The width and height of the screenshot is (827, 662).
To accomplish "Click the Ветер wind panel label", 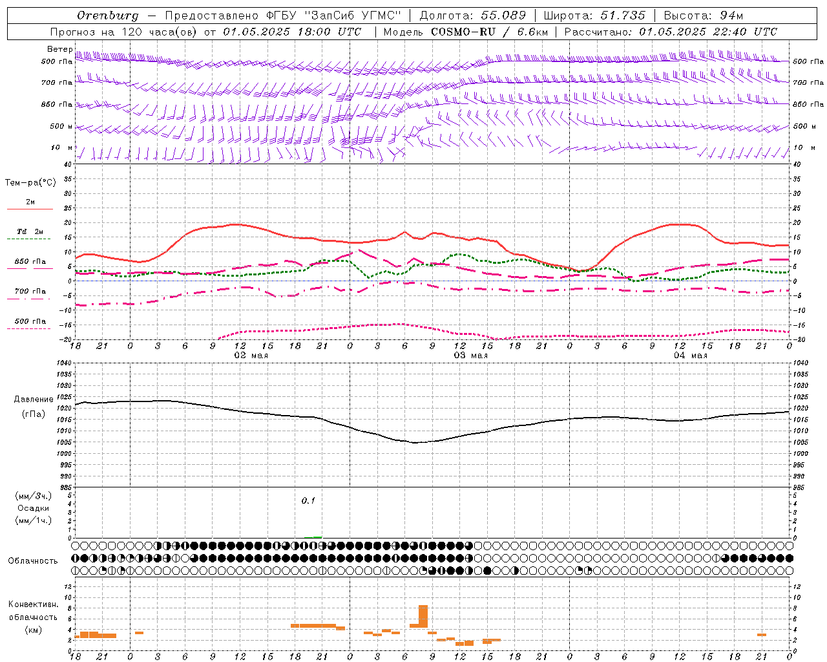I will click(x=59, y=49).
